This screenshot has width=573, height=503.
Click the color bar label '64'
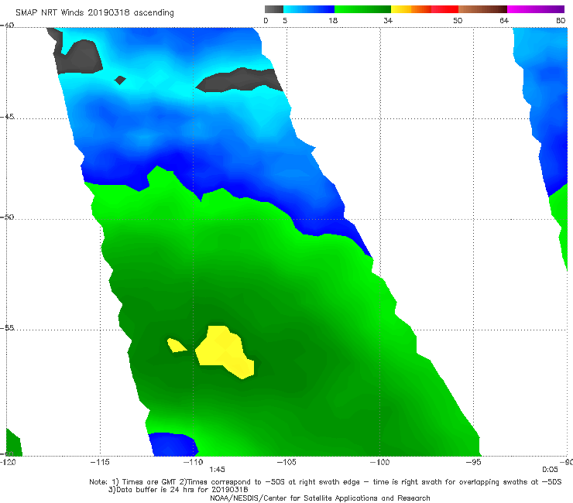504,20
